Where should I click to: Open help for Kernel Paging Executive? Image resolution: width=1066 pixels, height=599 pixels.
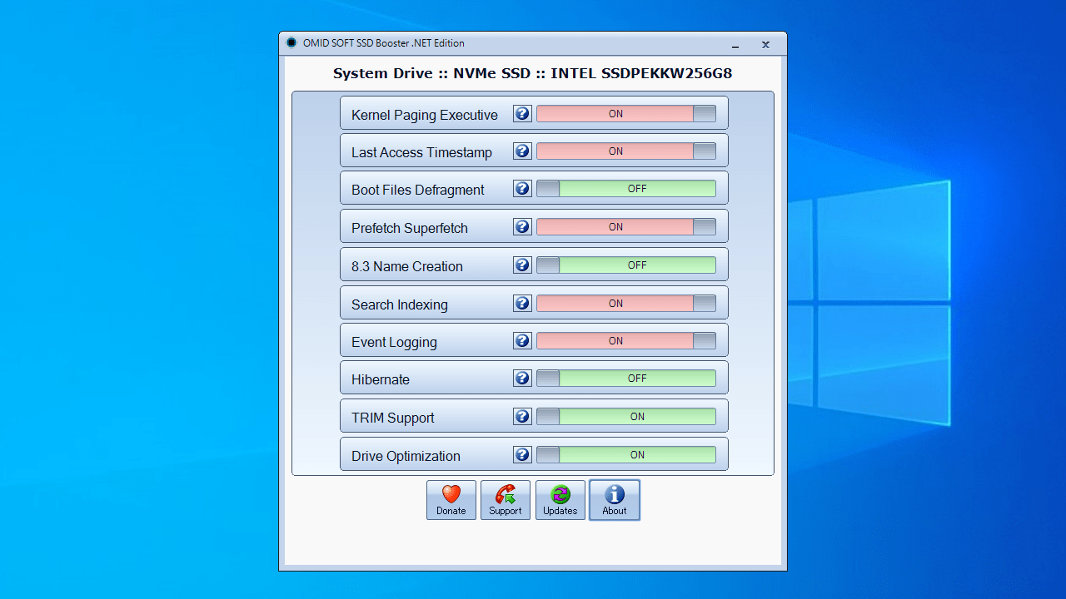522,114
